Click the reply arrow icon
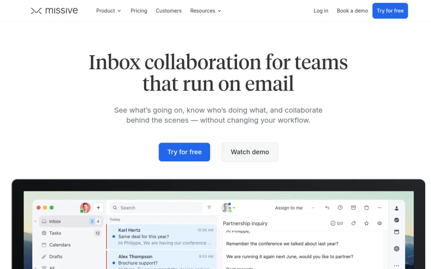The width and height of the screenshot is (431, 269). point(327,208)
